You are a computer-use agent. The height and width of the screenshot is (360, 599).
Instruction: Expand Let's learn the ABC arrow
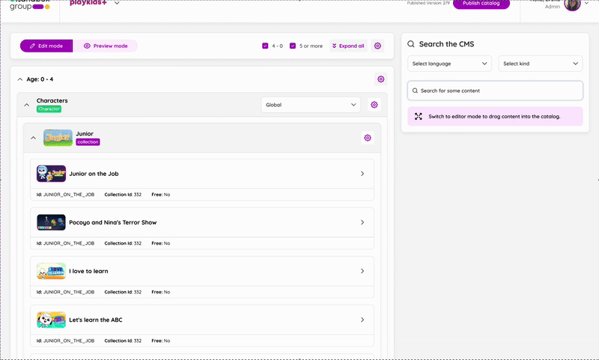[x=362, y=320]
